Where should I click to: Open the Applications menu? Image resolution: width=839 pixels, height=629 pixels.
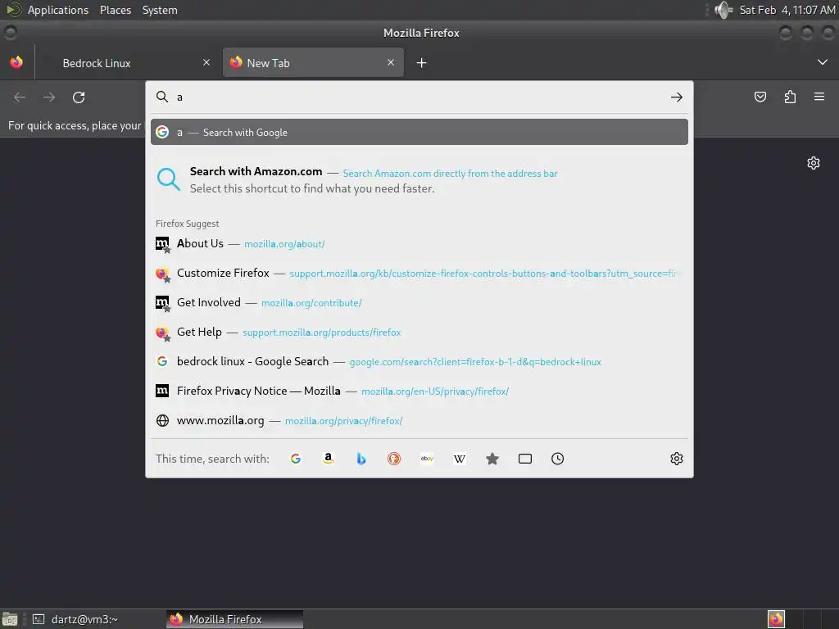click(x=58, y=10)
